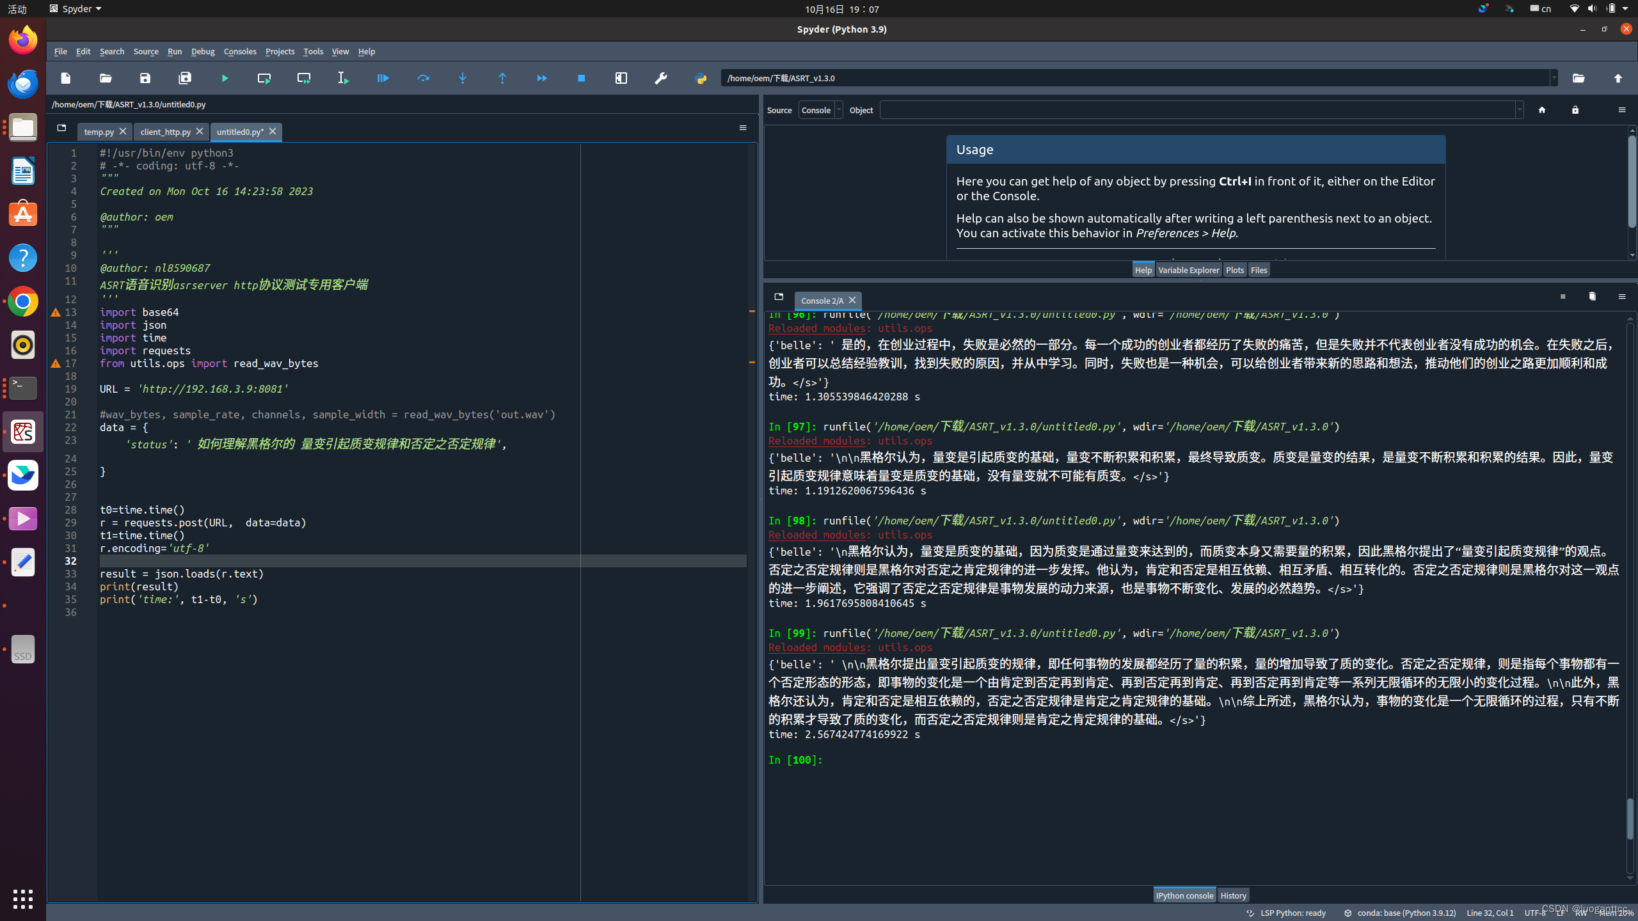1638x921 pixels.
Task: Click the Files tab icon
Action: pos(1259,270)
